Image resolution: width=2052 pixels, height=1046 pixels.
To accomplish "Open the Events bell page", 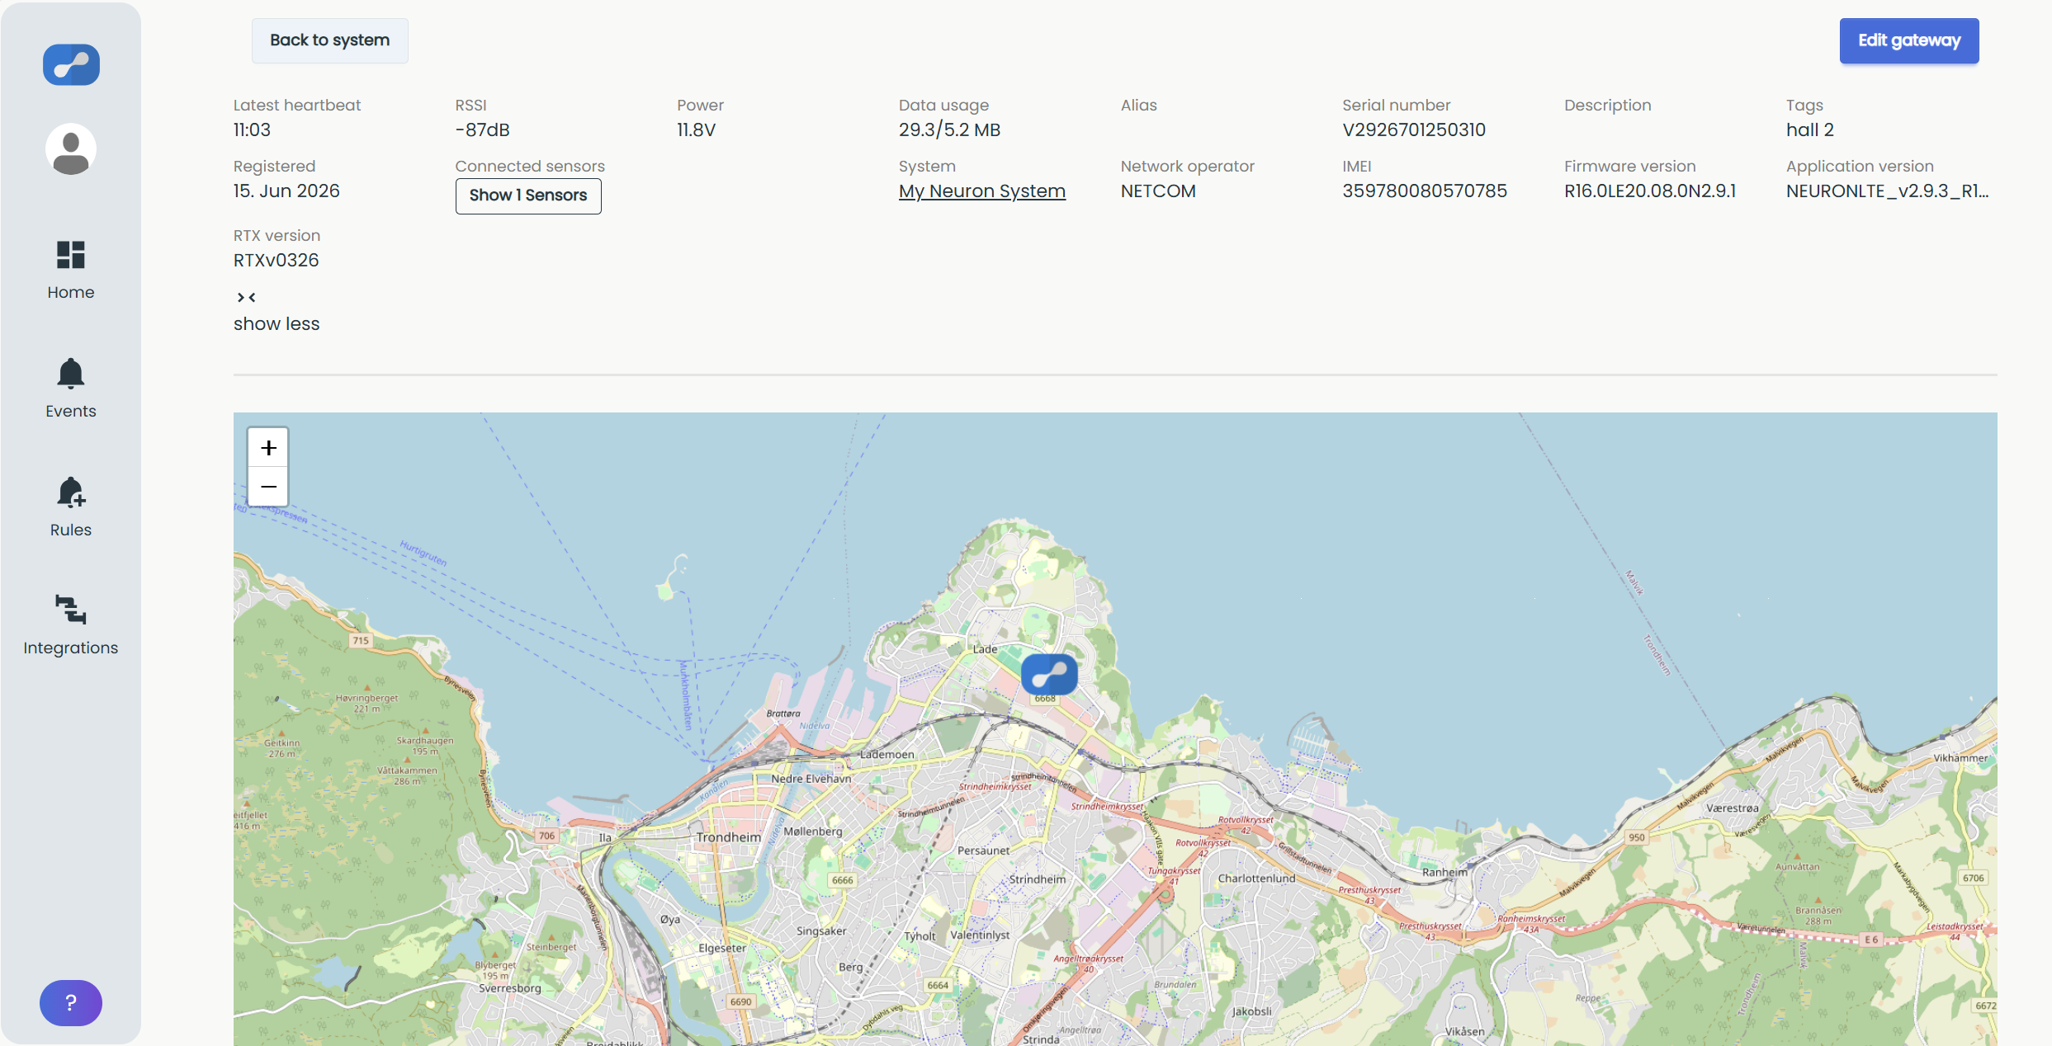I will (71, 389).
